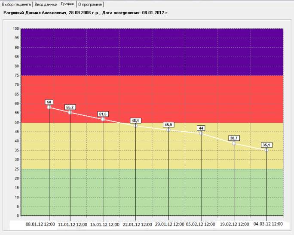The height and width of the screenshot is (235, 294).
Task: Click the date label 04.03.12 12:00
Action: [268, 224]
